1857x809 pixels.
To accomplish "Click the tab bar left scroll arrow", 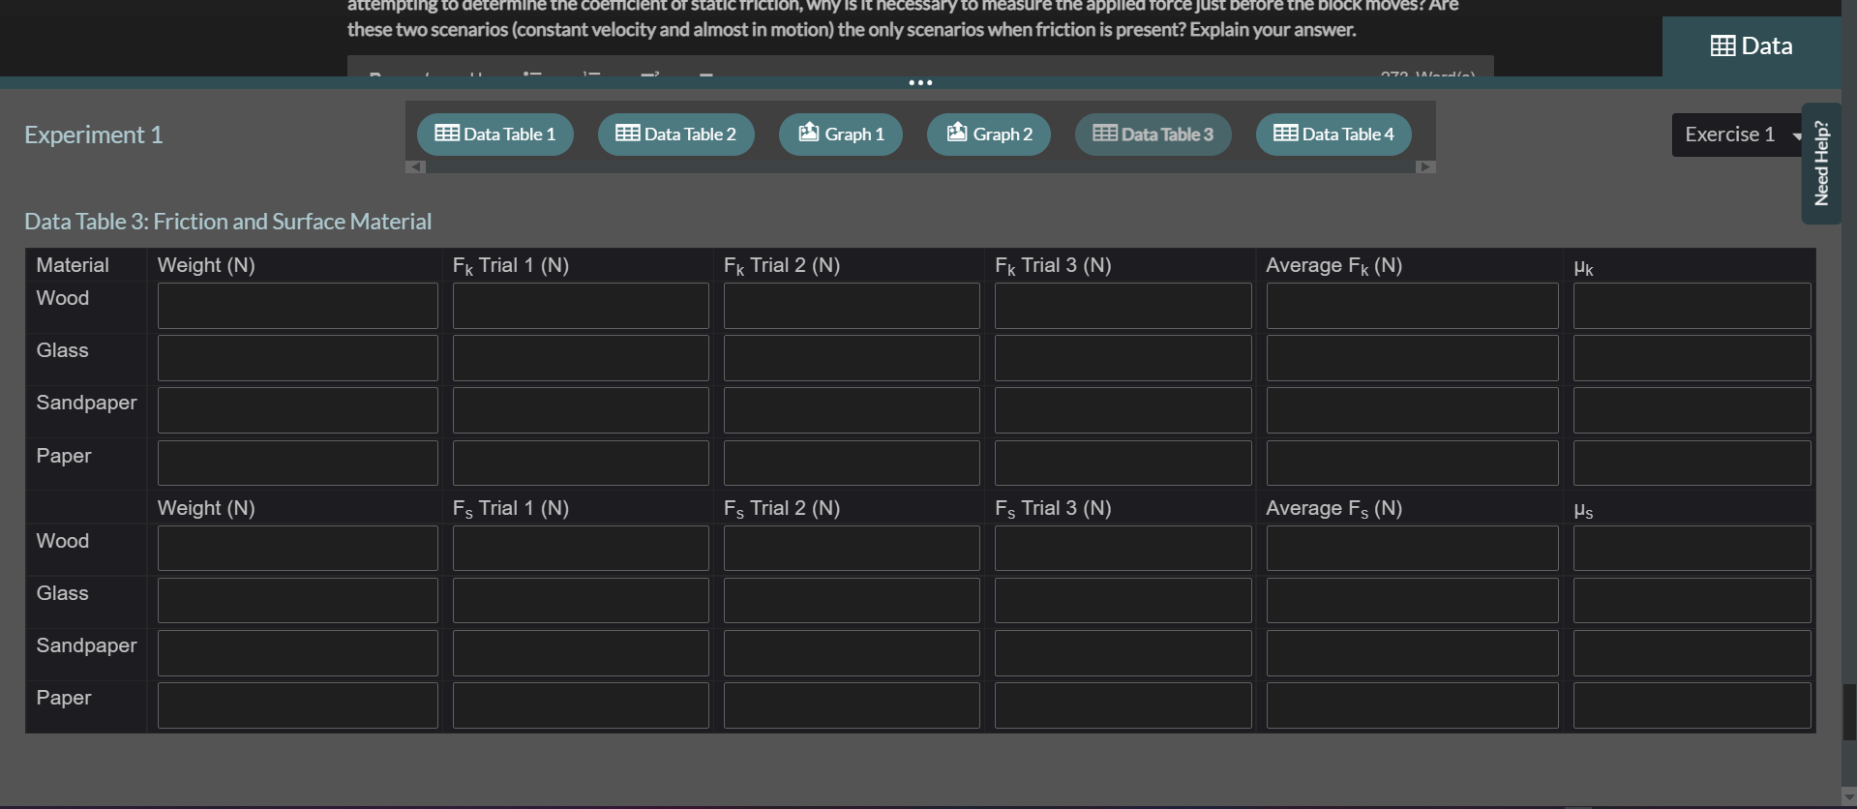I will coord(415,166).
